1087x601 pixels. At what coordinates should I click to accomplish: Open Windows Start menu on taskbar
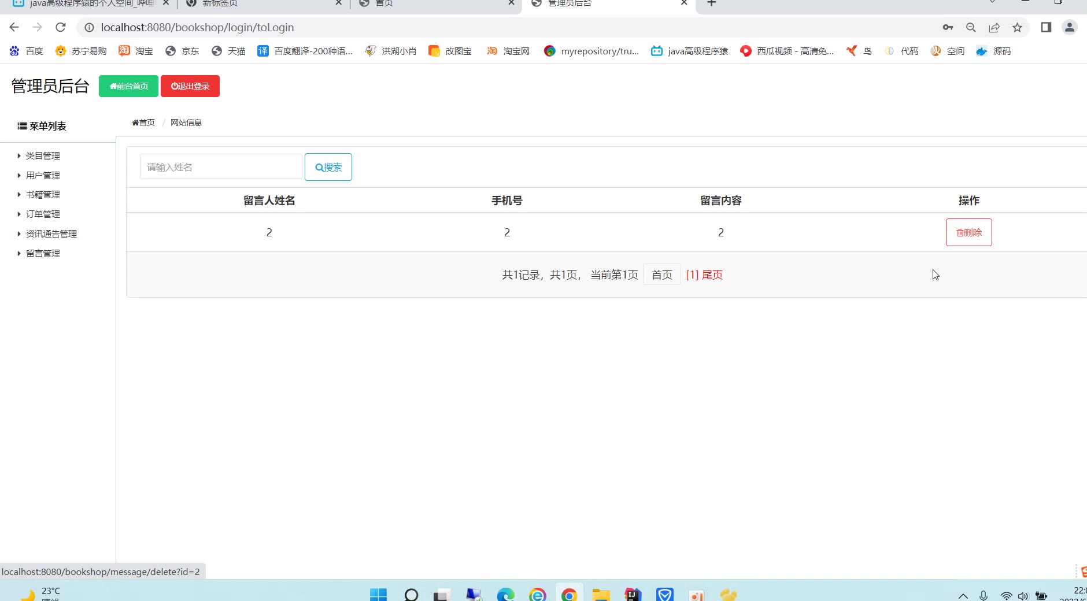click(x=378, y=595)
